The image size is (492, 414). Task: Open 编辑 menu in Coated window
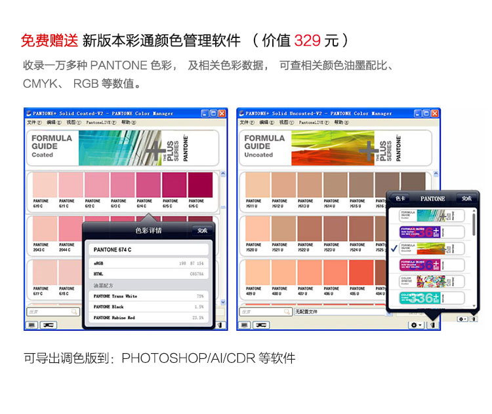pos(54,122)
